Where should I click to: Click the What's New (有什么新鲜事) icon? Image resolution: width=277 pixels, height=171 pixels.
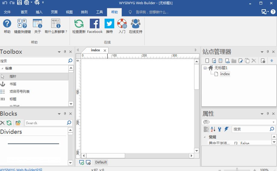[x=56, y=24]
